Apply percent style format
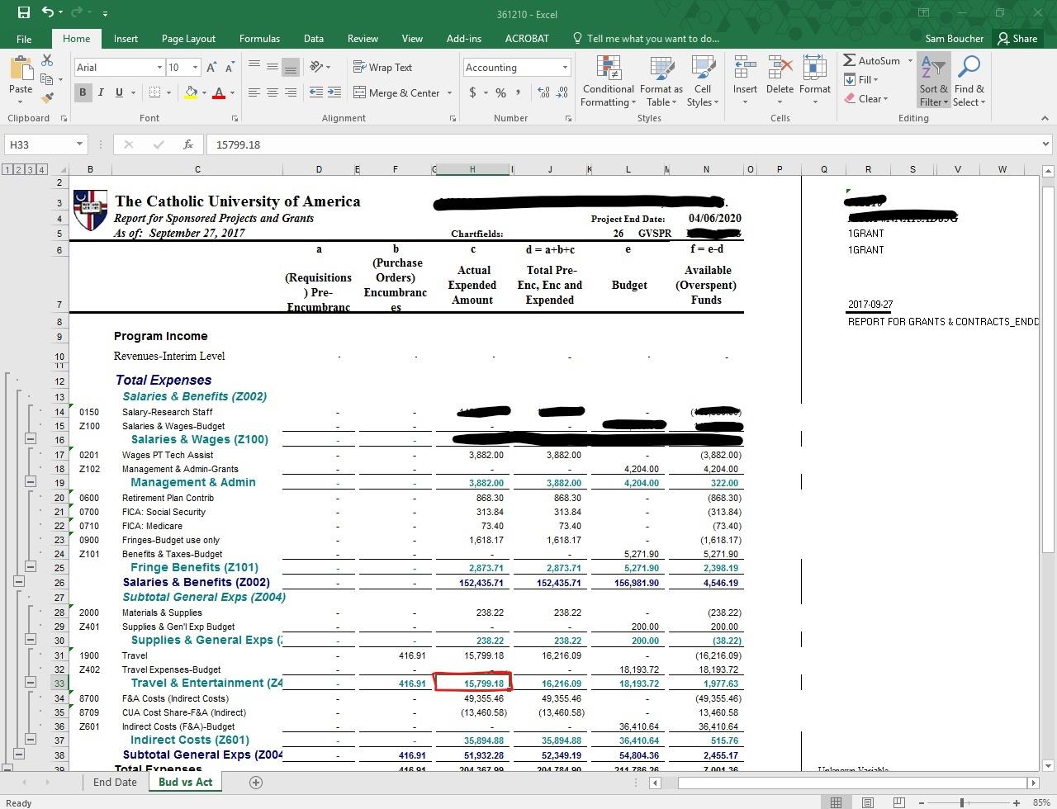1057x809 pixels. coord(500,92)
